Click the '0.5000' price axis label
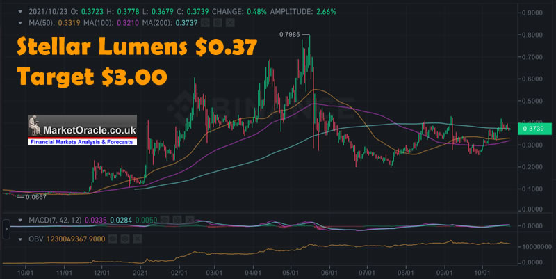The image size is (556, 279). tap(532, 101)
